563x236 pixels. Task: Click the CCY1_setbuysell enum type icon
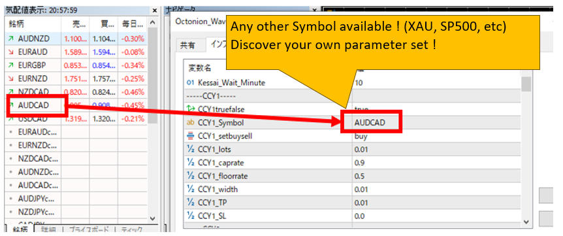pos(190,136)
